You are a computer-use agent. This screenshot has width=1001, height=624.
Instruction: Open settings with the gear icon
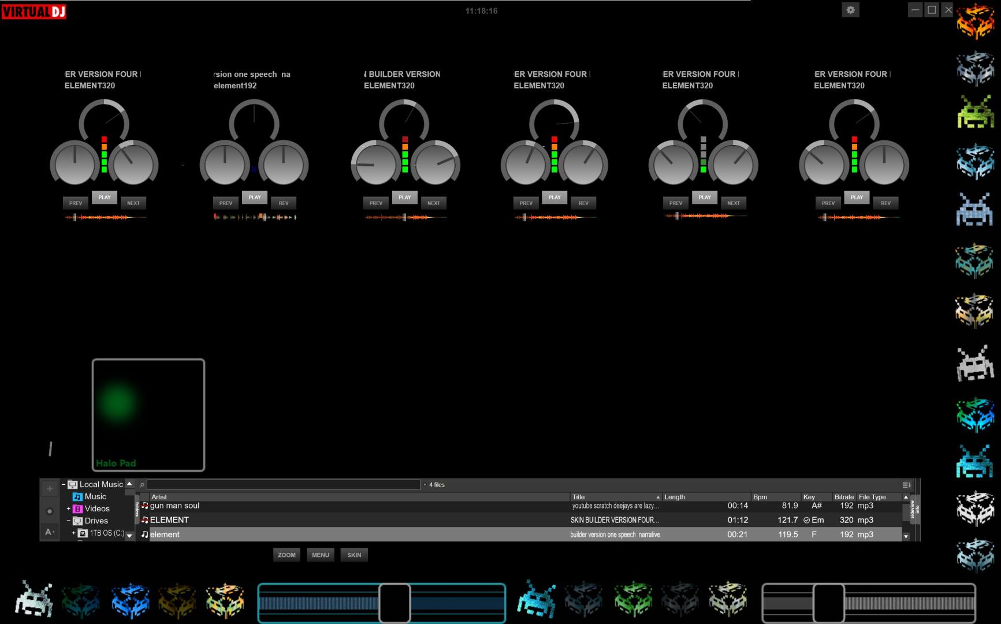pyautogui.click(x=850, y=10)
